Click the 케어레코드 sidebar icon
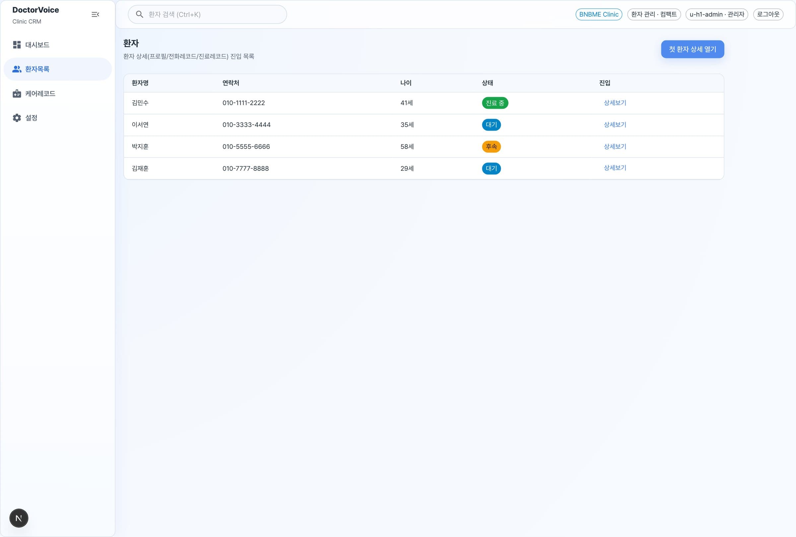 tap(17, 93)
